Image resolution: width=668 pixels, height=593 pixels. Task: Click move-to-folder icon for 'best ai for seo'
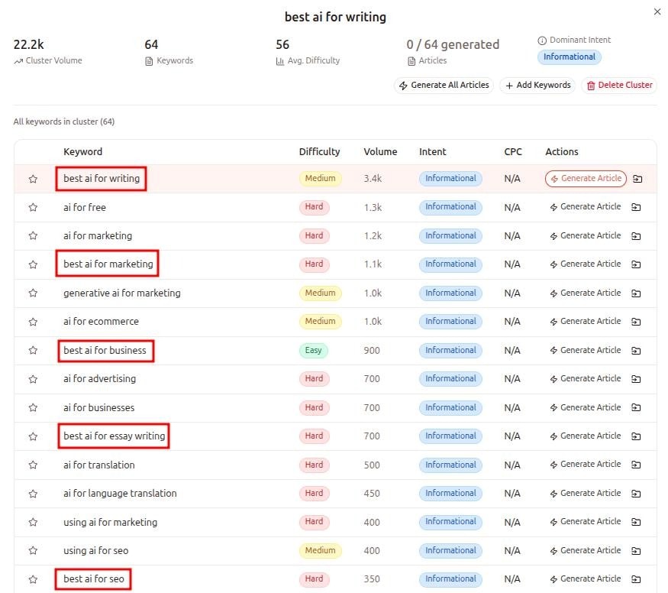point(636,579)
